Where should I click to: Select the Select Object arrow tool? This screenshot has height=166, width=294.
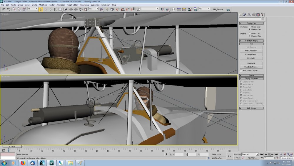[41, 9]
